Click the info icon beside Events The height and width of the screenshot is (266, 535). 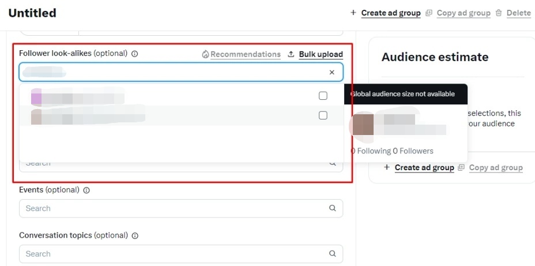click(x=86, y=190)
